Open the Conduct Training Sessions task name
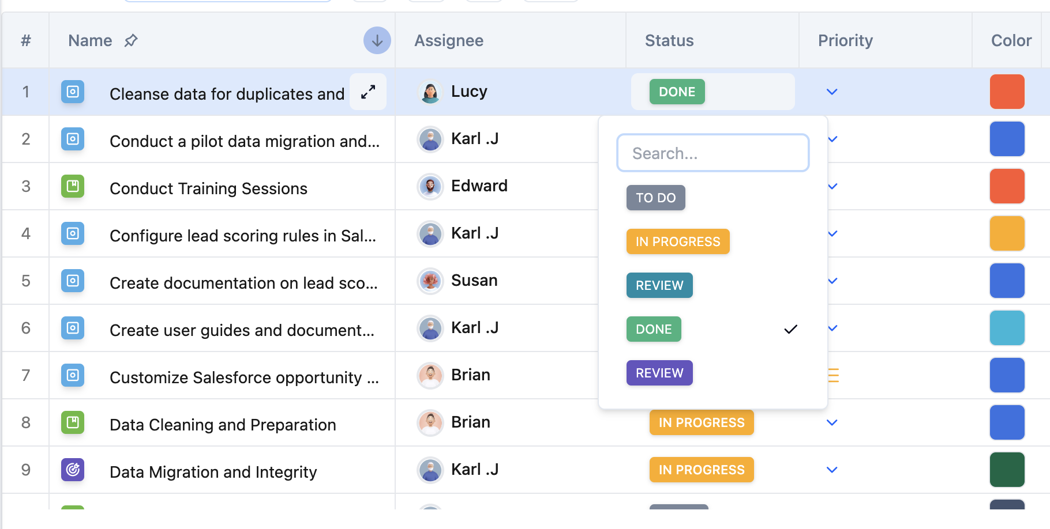The height and width of the screenshot is (529, 1050). [x=208, y=188]
